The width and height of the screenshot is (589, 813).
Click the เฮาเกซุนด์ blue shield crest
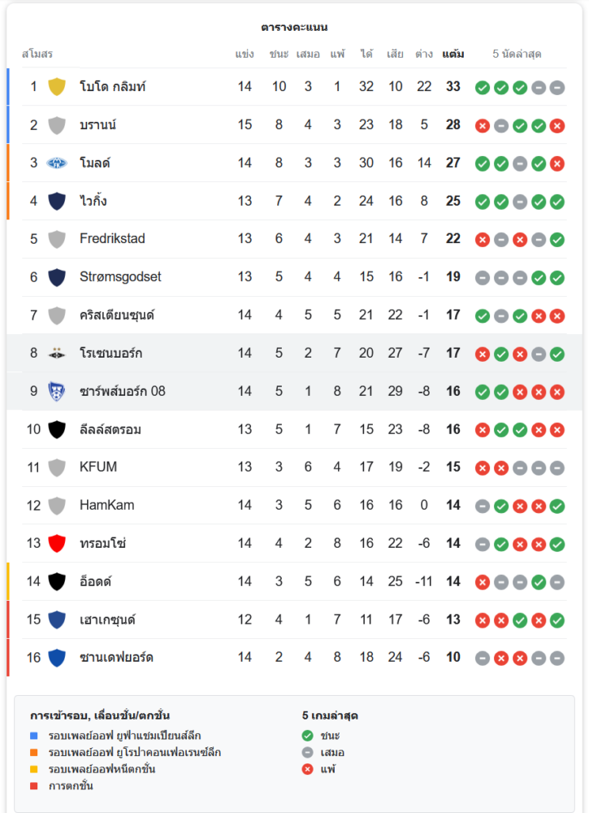point(57,620)
